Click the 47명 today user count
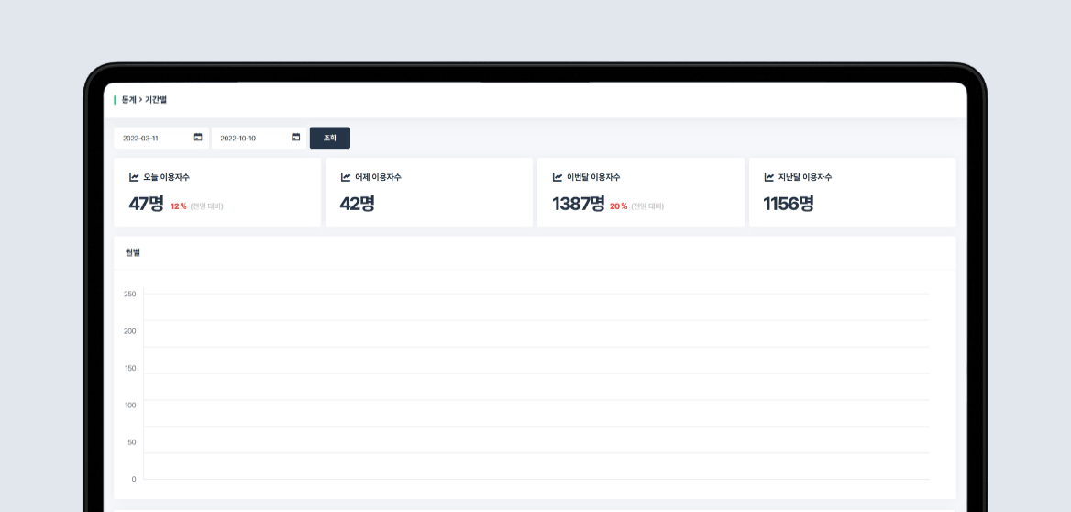Viewport: 1071px width, 512px height. (x=146, y=204)
